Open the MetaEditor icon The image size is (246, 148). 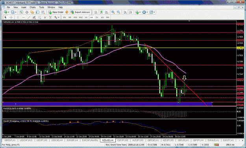67,12
